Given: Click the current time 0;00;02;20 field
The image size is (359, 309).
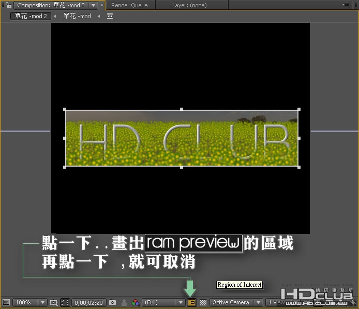Looking at the screenshot, I should coord(89,303).
